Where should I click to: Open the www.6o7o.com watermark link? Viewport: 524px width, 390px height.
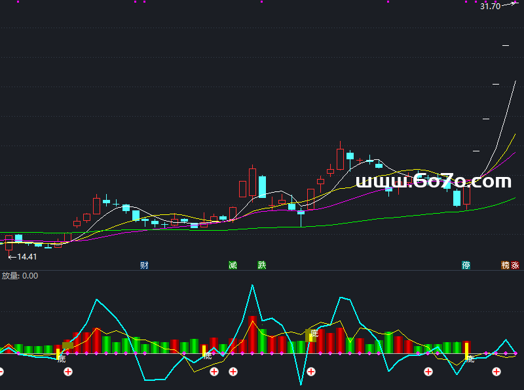pyautogui.click(x=433, y=182)
